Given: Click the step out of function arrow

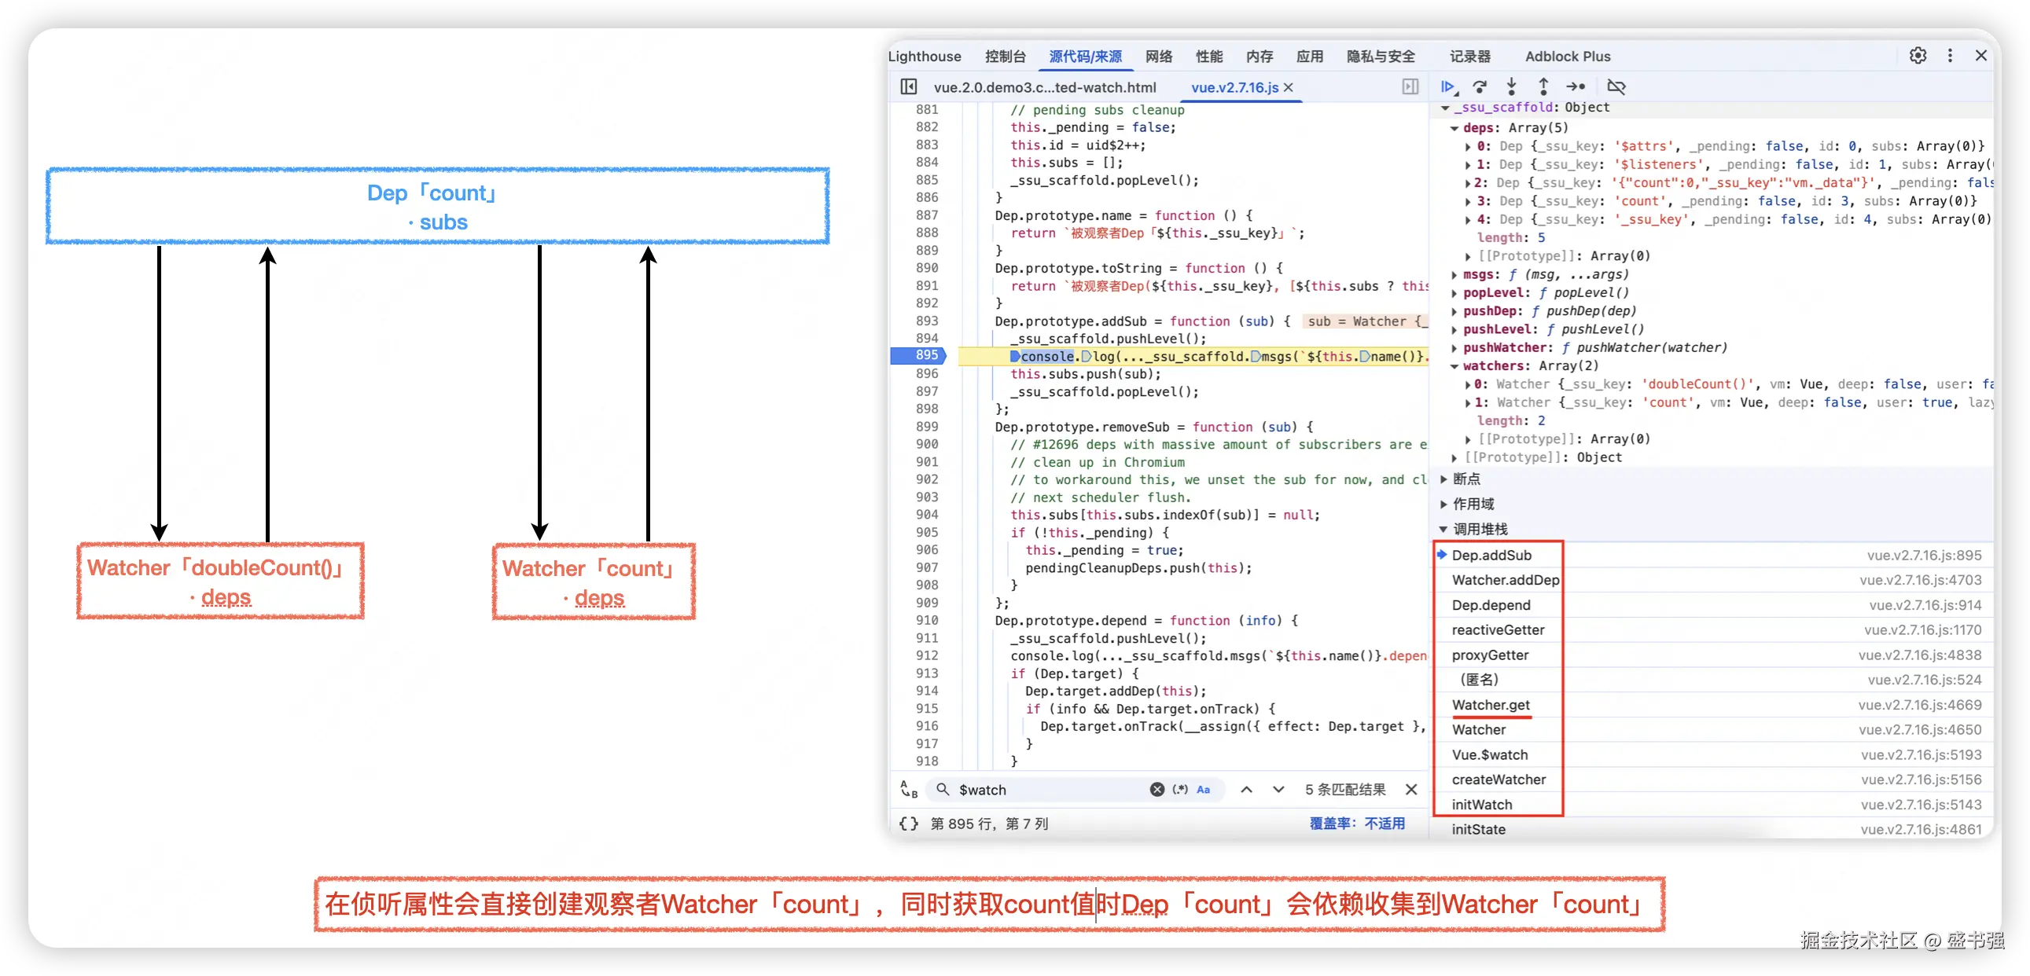Looking at the screenshot, I should click(1543, 86).
